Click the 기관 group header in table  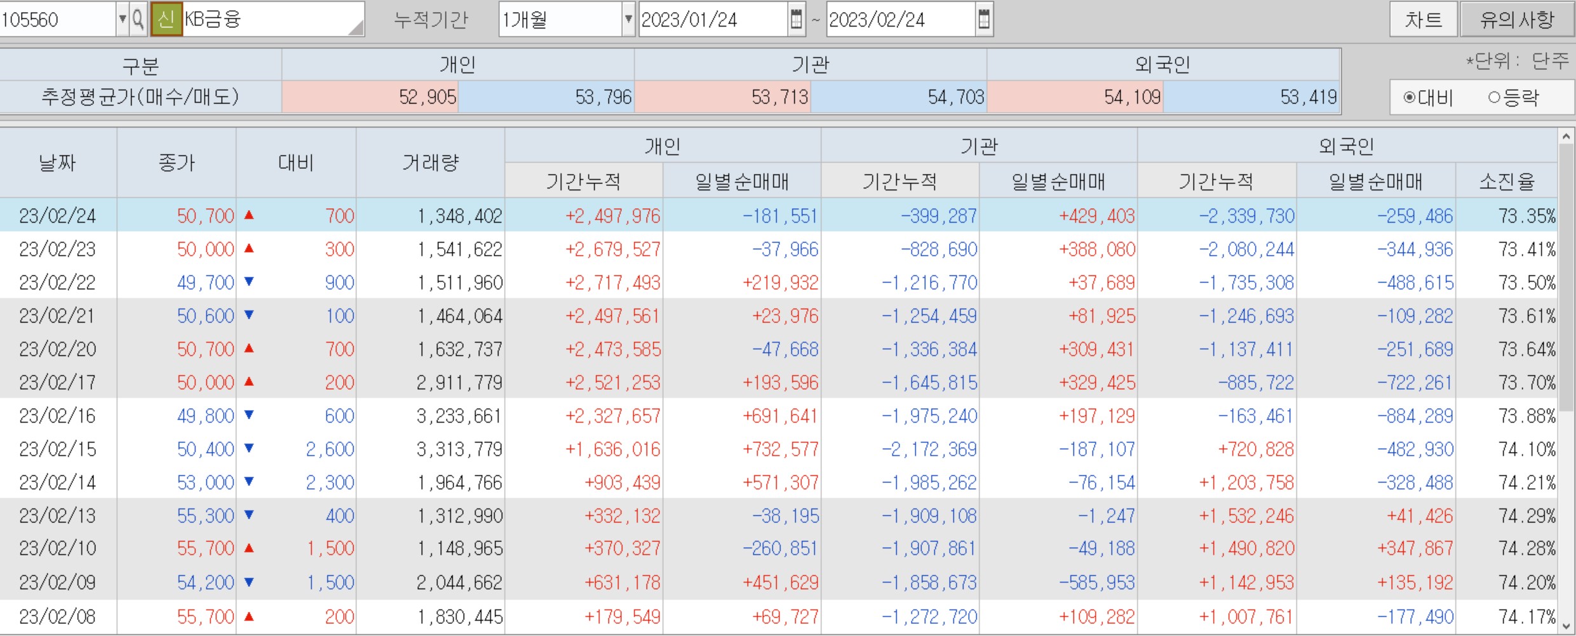point(979,146)
